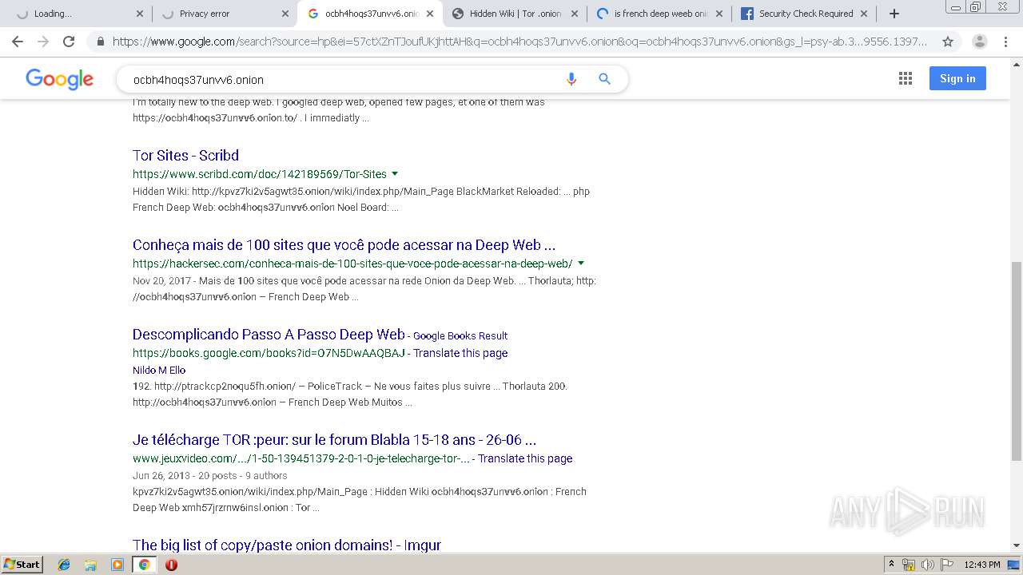Open a new tab with the plus button
The height and width of the screenshot is (575, 1023).
click(894, 14)
